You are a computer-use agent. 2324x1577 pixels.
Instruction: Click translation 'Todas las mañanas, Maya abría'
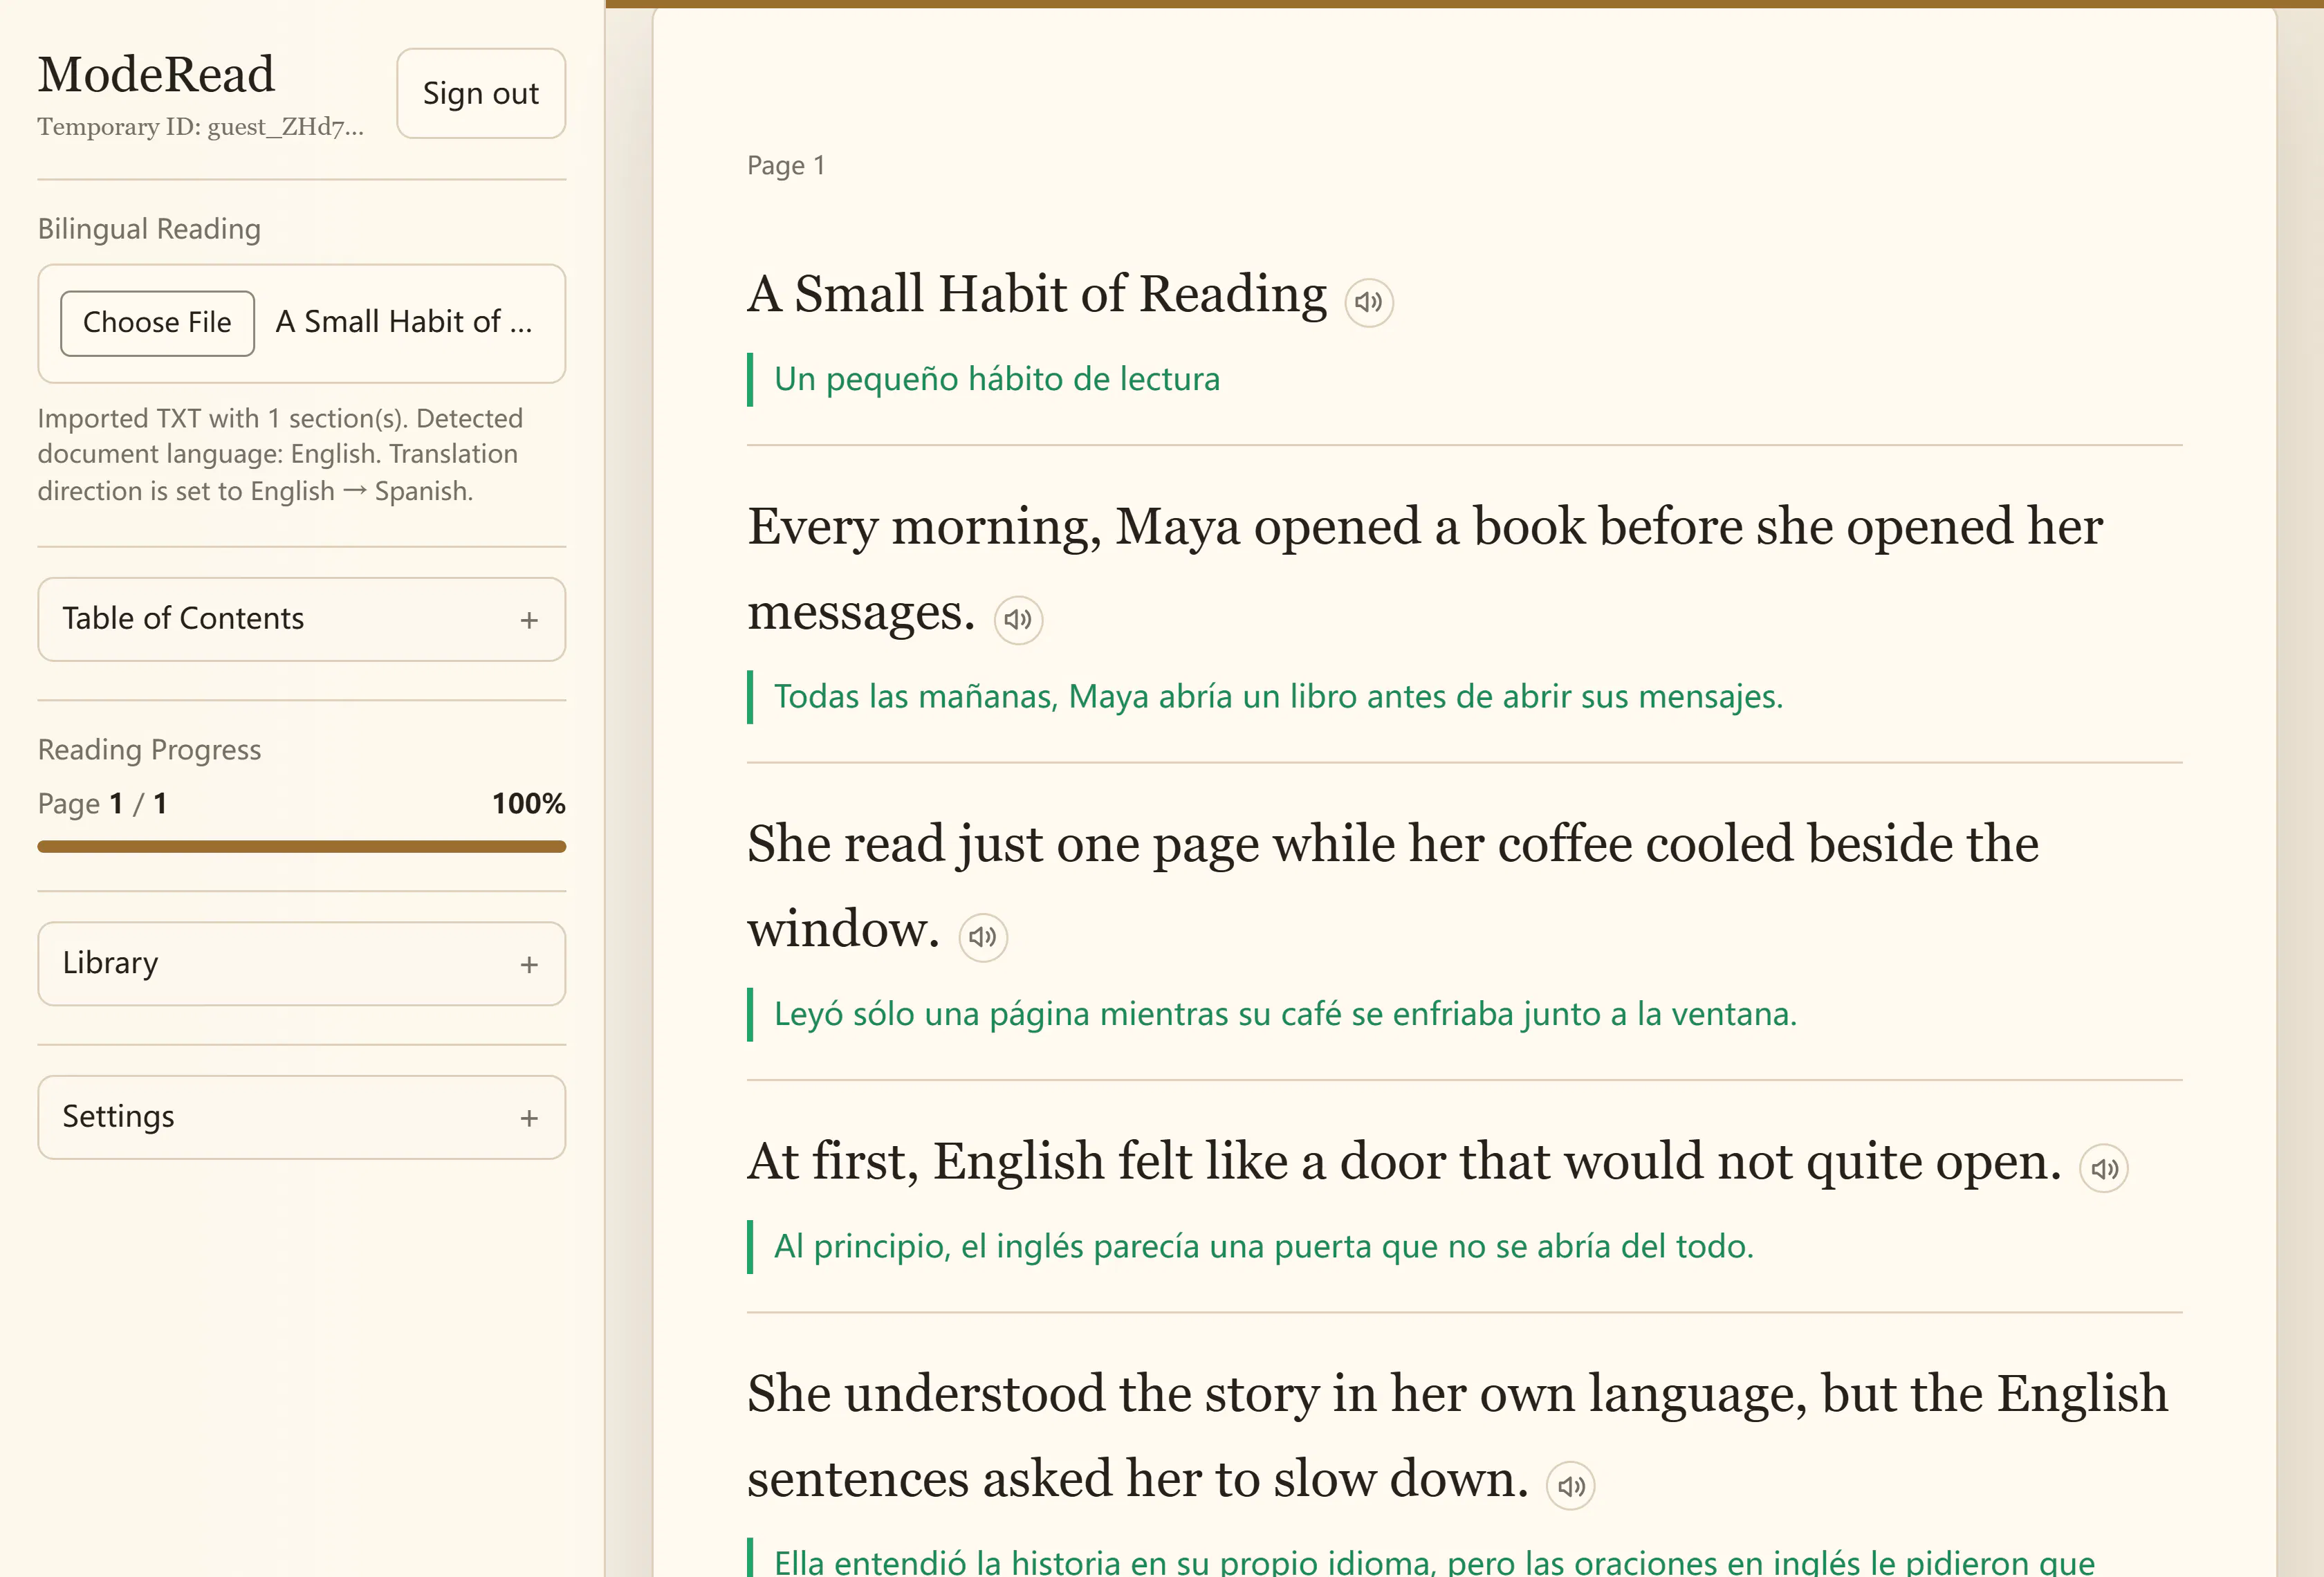pyautogui.click(x=1279, y=696)
